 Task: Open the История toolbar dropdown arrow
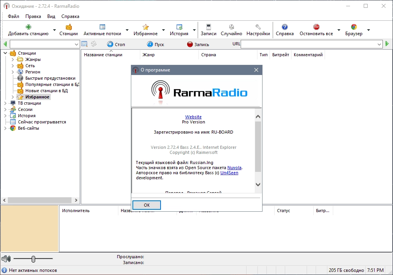[194, 30]
